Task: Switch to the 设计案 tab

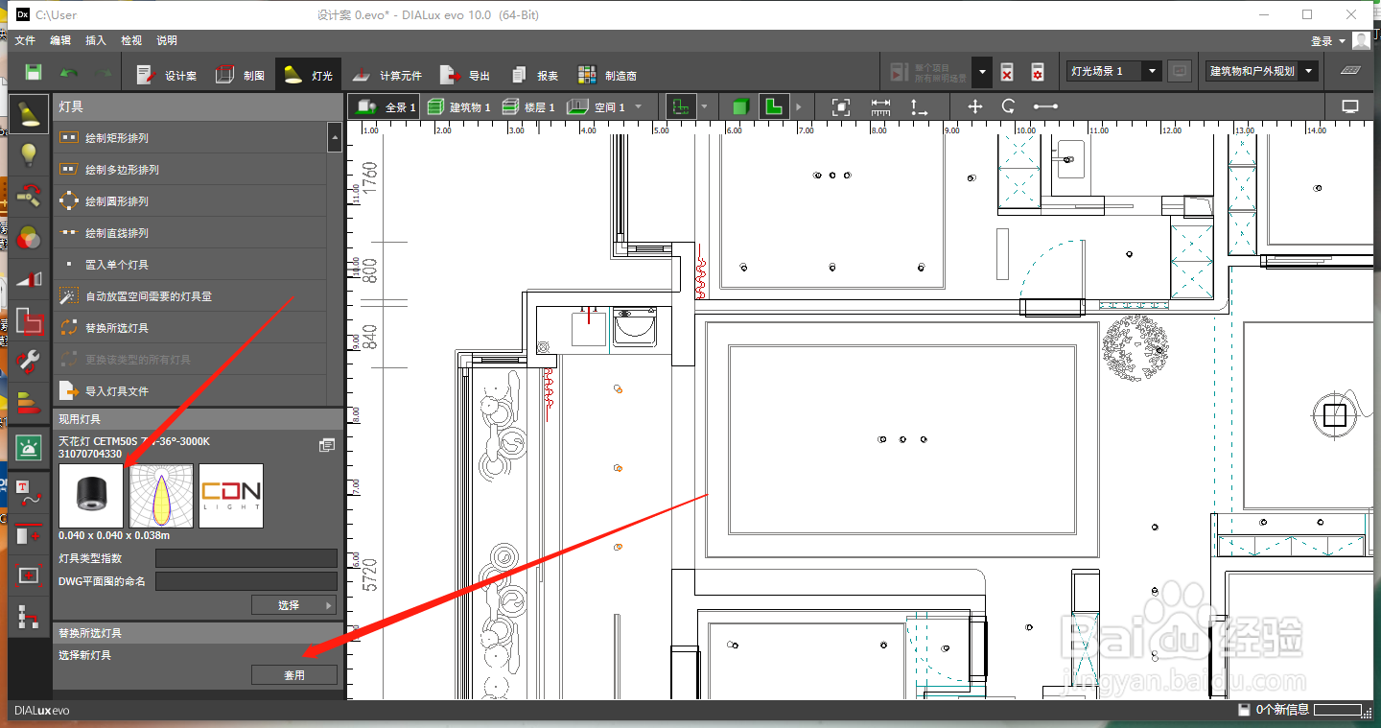Action: coord(166,75)
